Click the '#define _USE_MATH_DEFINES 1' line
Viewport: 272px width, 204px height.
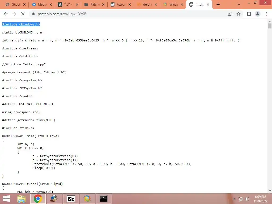tap(28, 104)
